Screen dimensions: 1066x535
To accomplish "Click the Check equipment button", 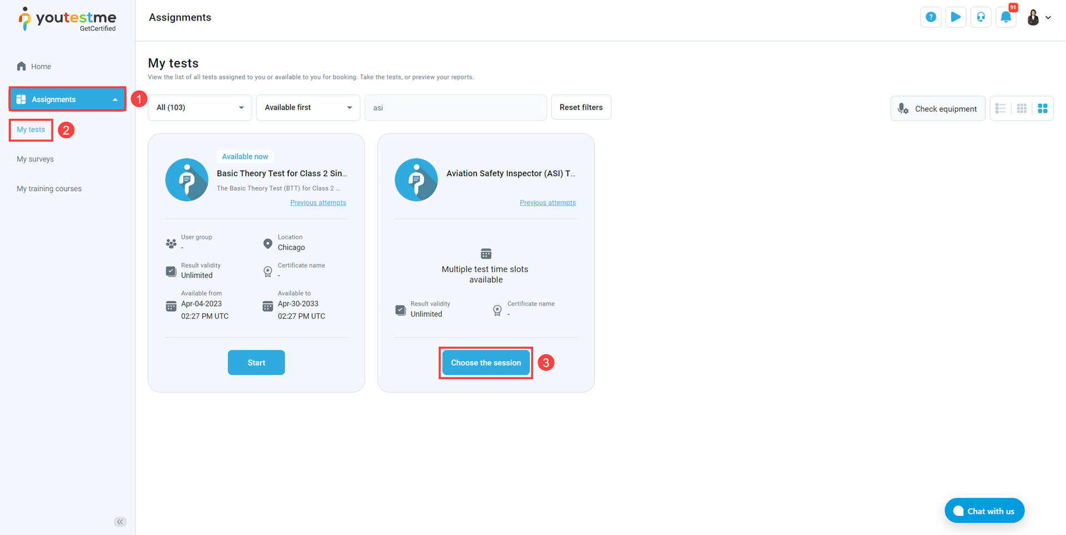I will (938, 108).
